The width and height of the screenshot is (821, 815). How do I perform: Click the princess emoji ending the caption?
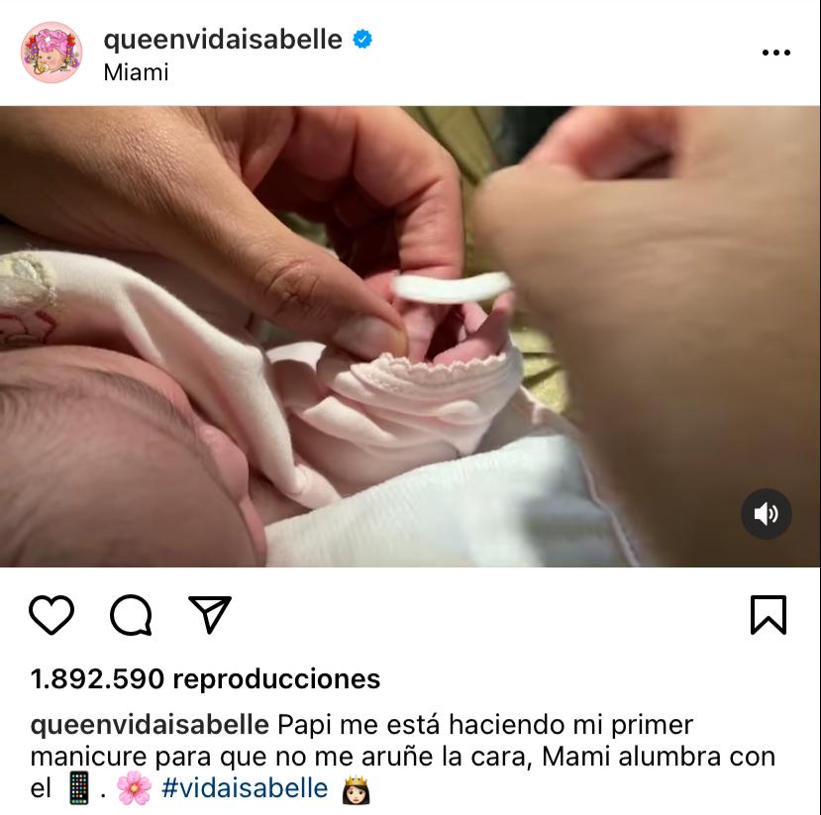pyautogui.click(x=357, y=790)
